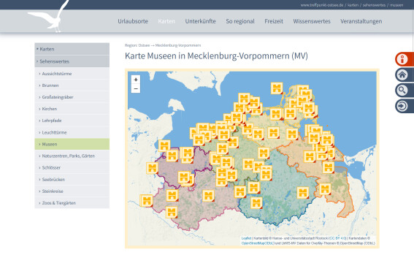Click Mecklenburg-Vorpommern in region breadcrumb
This screenshot has width=414, height=263.
tap(178, 45)
